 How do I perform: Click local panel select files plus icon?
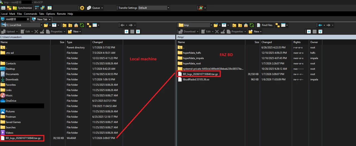click(126, 31)
